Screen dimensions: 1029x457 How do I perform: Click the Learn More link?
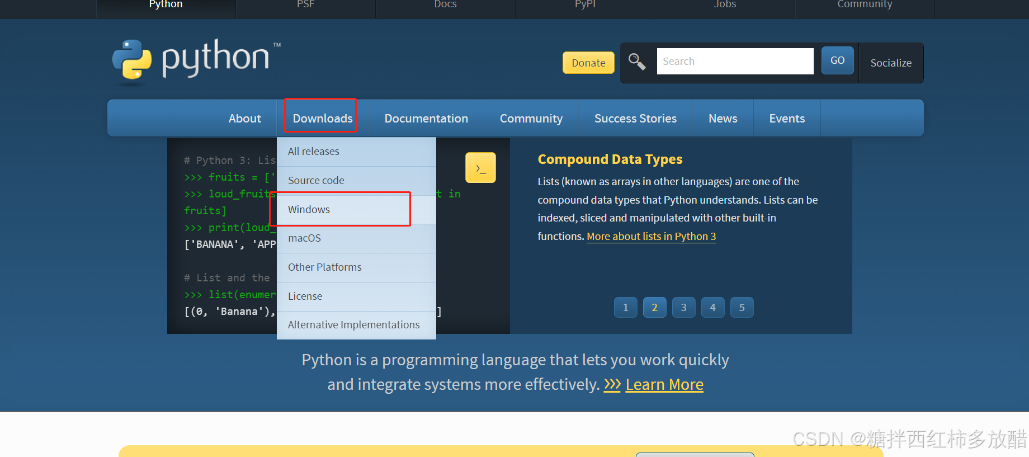click(664, 385)
